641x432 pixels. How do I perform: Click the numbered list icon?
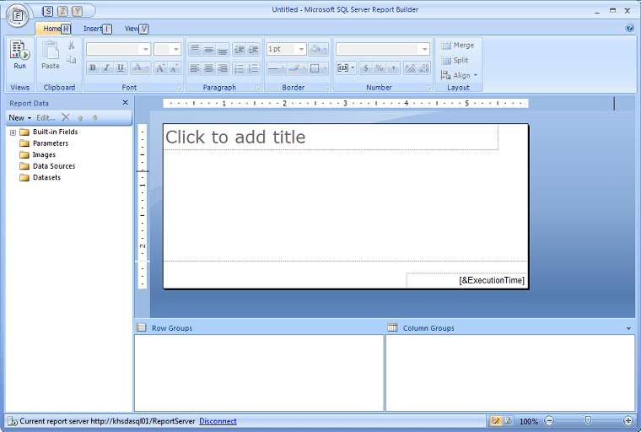pyautogui.click(x=254, y=67)
